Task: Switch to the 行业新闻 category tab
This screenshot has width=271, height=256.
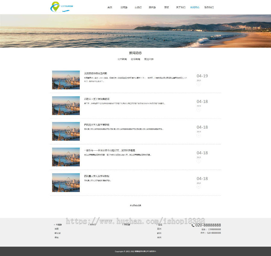Action: pyautogui.click(x=135, y=59)
